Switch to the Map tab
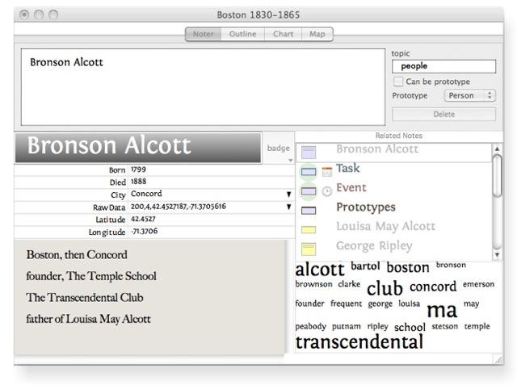 click(317, 34)
